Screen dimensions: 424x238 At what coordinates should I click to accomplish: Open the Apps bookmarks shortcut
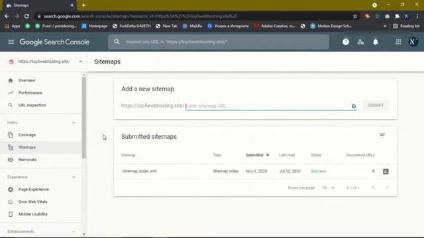point(13,26)
